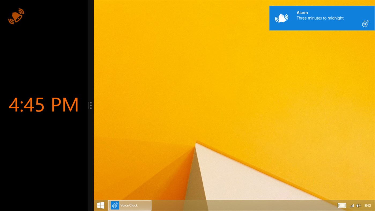Click the Alarm notification title
375x211 pixels.
302,12
